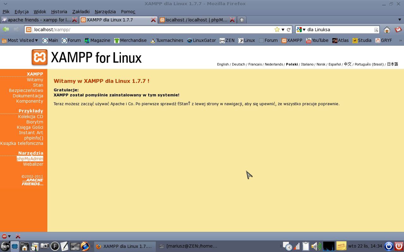This screenshot has height=252, width=404.
Task: Click the volume speaker tray icon
Action: pyautogui.click(x=316, y=246)
